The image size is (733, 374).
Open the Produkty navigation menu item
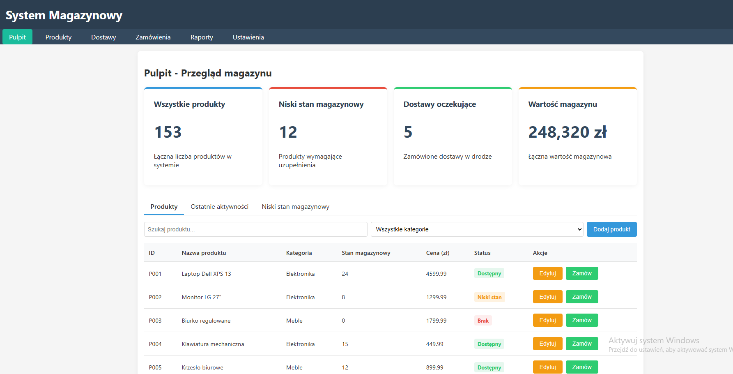(x=58, y=37)
